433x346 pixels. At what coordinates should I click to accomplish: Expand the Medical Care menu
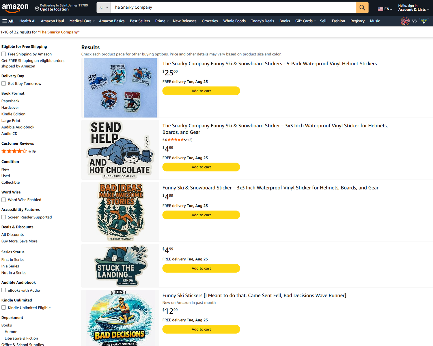pyautogui.click(x=82, y=21)
